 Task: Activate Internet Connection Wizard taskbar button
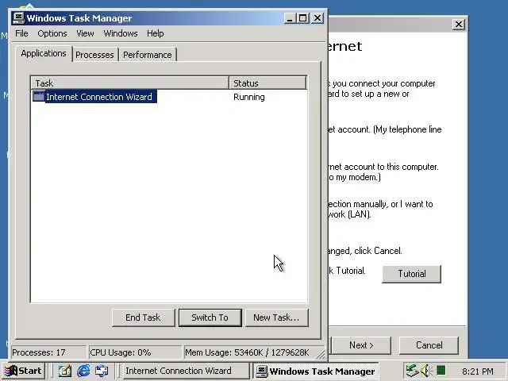[x=185, y=371]
